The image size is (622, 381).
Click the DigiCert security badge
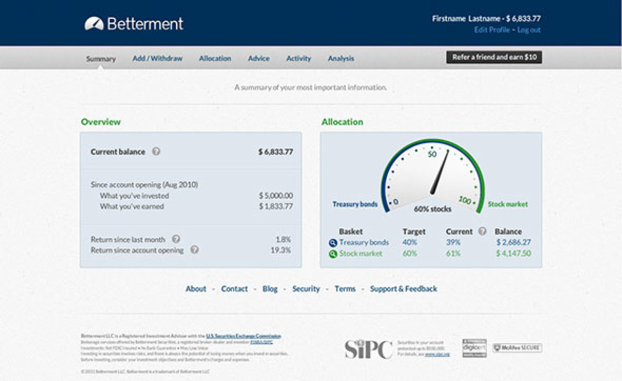click(474, 348)
